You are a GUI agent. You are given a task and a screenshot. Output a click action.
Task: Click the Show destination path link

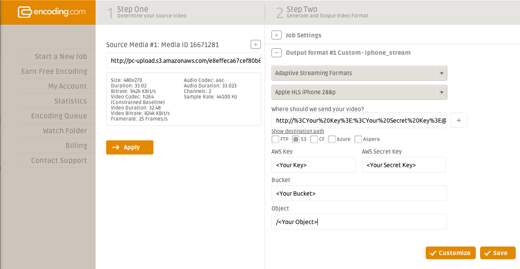tap(297, 131)
